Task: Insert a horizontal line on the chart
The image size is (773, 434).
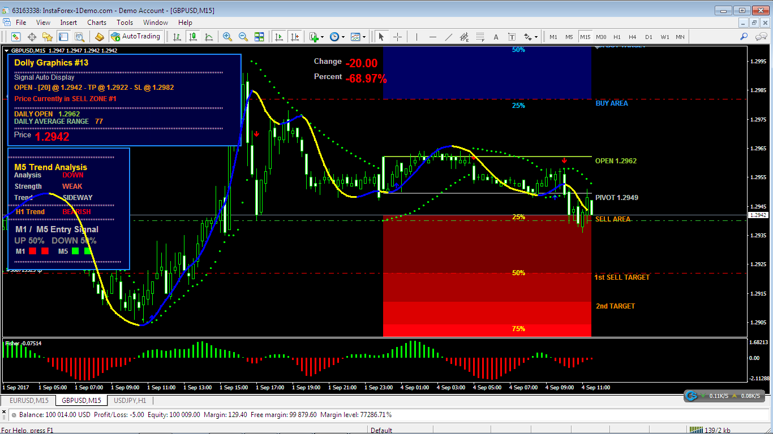Action: 432,37
